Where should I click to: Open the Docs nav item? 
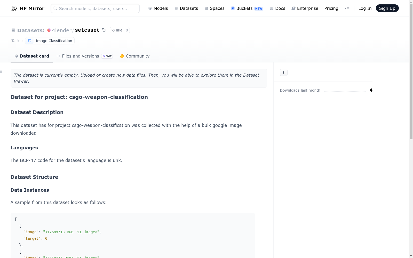(x=277, y=8)
